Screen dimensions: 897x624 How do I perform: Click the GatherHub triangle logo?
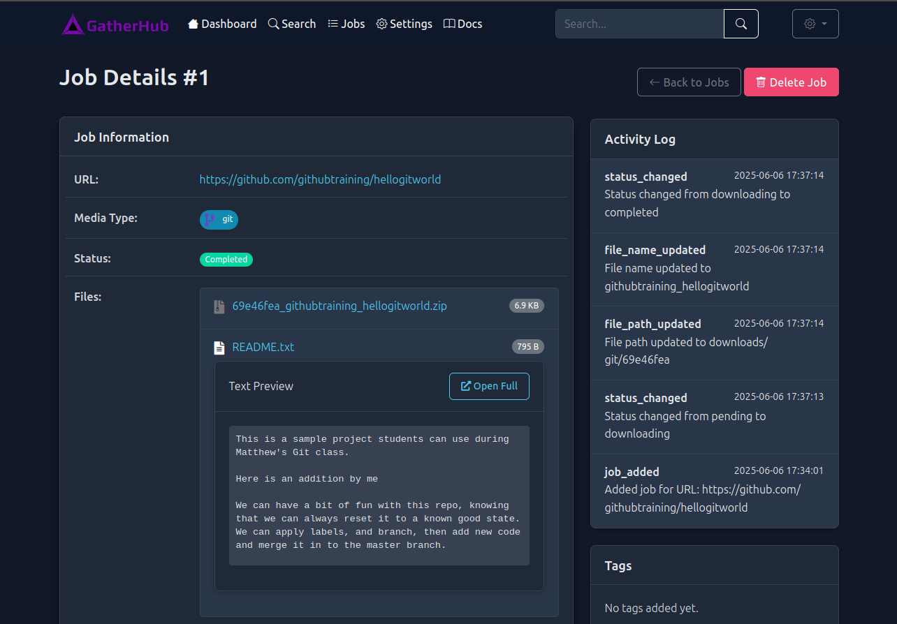73,23
